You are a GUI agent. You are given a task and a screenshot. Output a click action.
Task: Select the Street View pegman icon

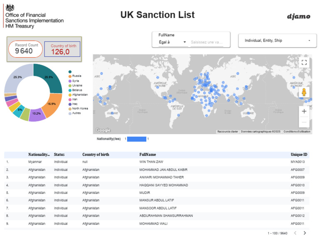pyautogui.click(x=304, y=92)
